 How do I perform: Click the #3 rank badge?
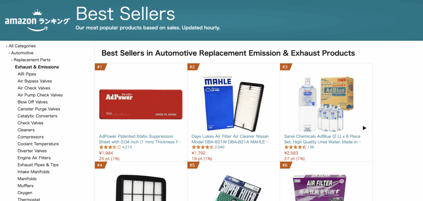tap(285, 67)
